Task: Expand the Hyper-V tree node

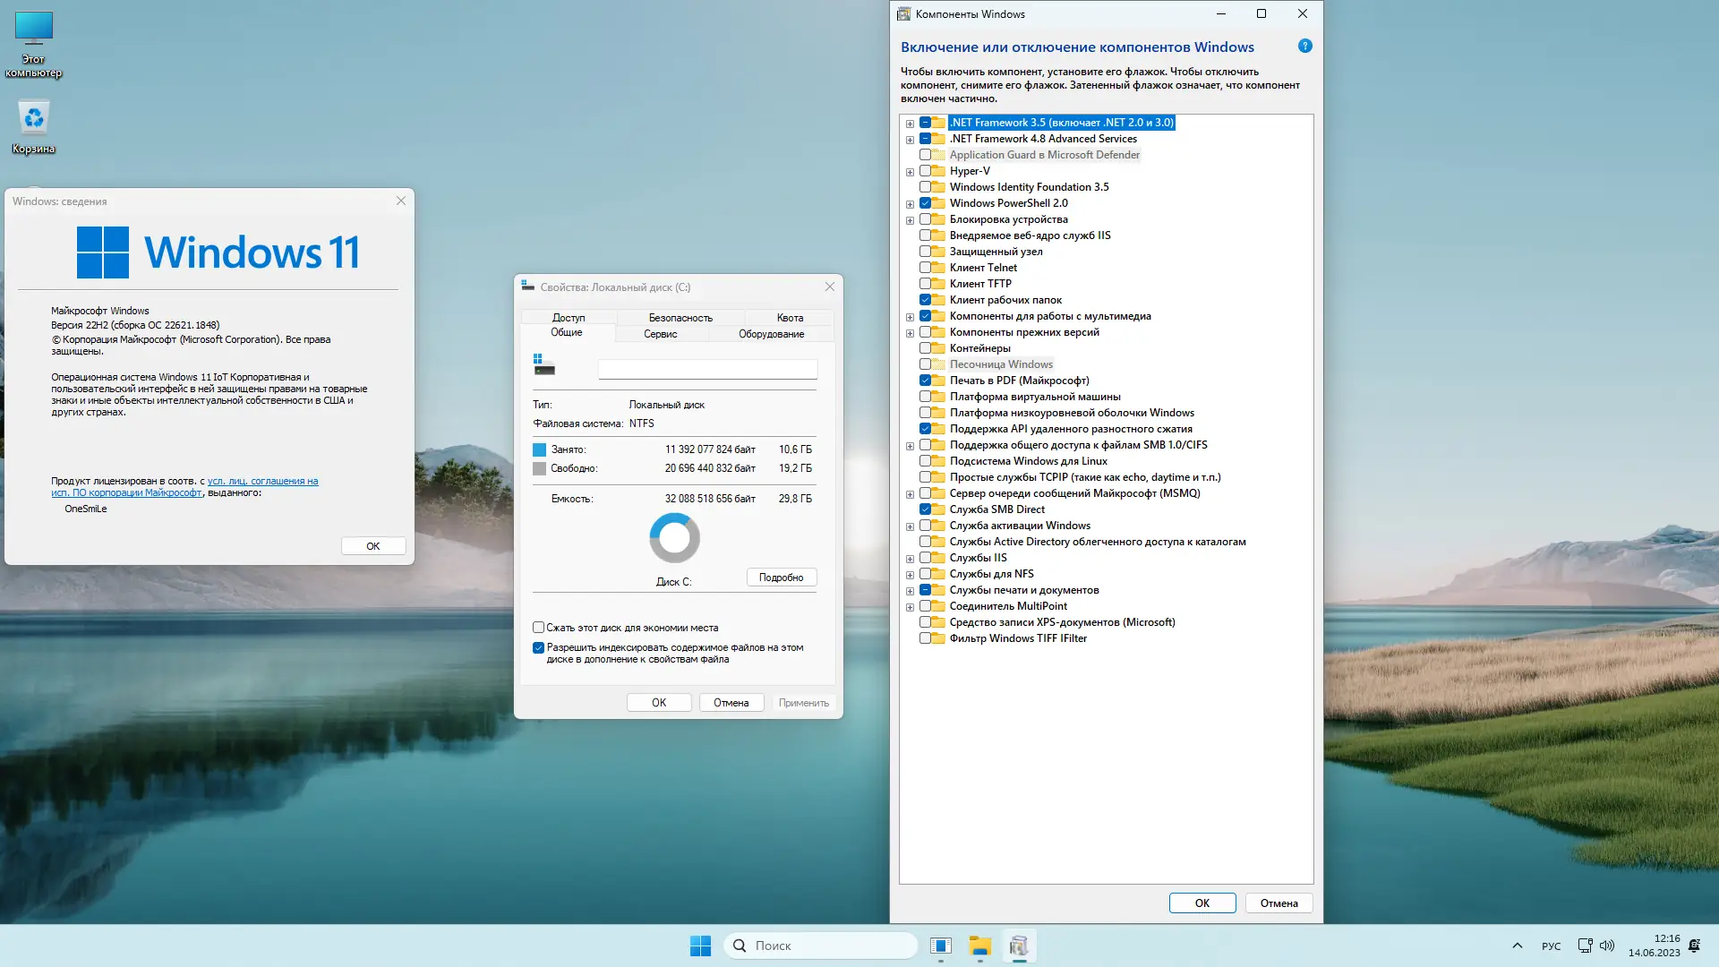Action: (910, 172)
